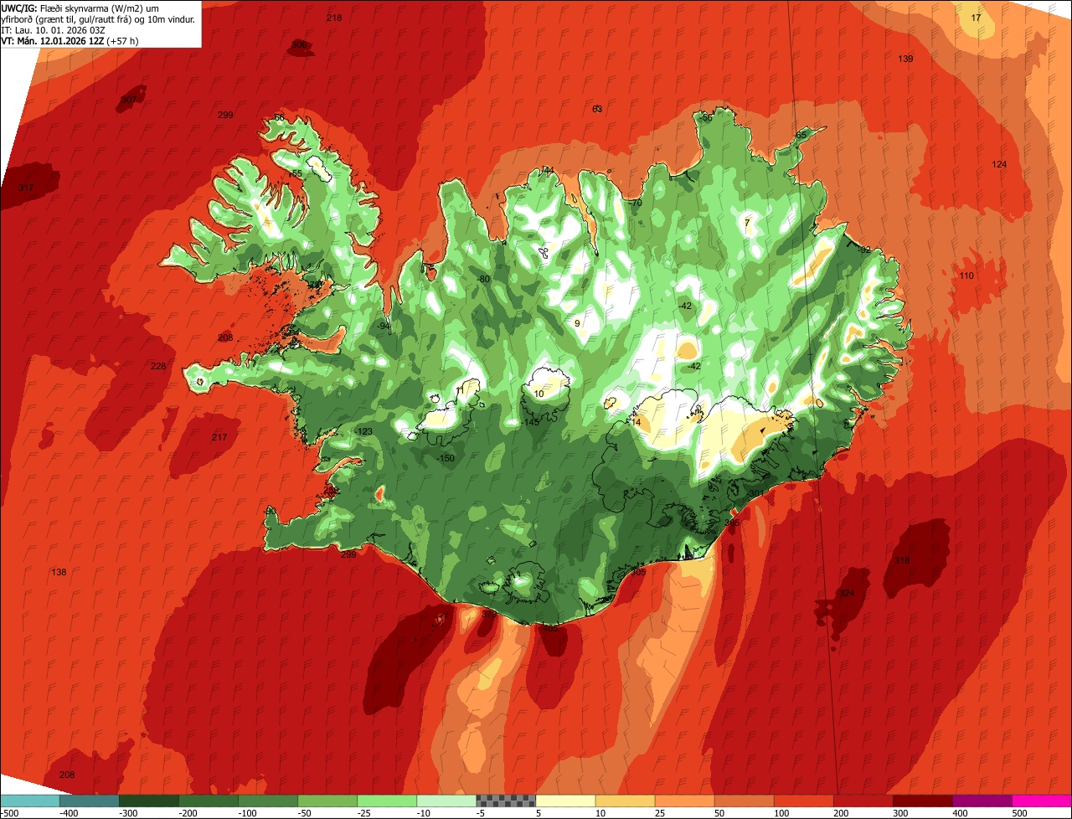Screen dimensions: 1072x819
Task: Select the 138 flux value over the southwestern sea
Action: click(59, 572)
